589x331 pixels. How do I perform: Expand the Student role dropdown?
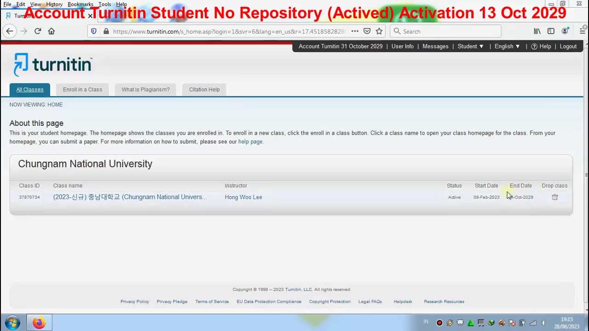coord(471,46)
